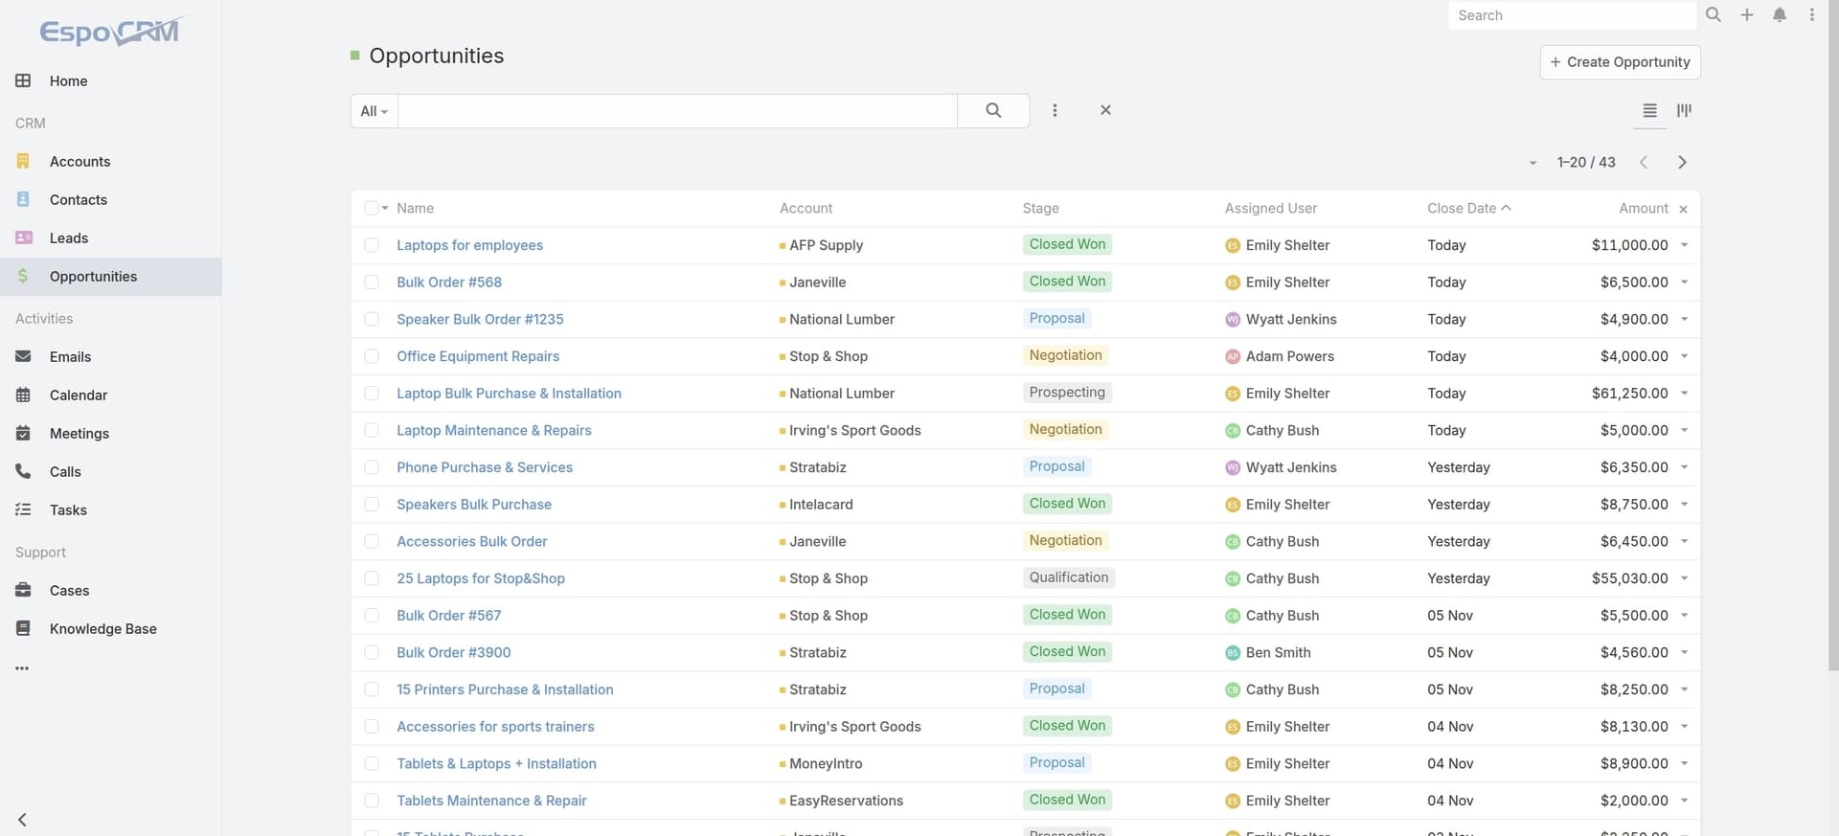Open the Accessories Bulk Order opportunity
The width and height of the screenshot is (1839, 836).
[472, 541]
